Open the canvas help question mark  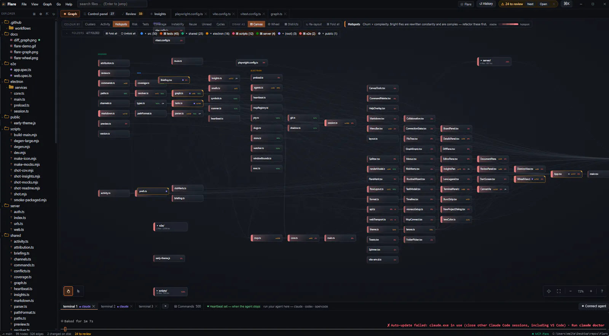[x=602, y=291]
